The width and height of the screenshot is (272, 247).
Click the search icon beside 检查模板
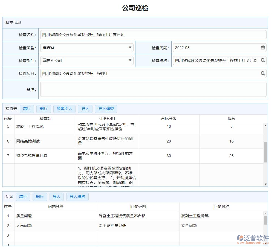point(263,60)
